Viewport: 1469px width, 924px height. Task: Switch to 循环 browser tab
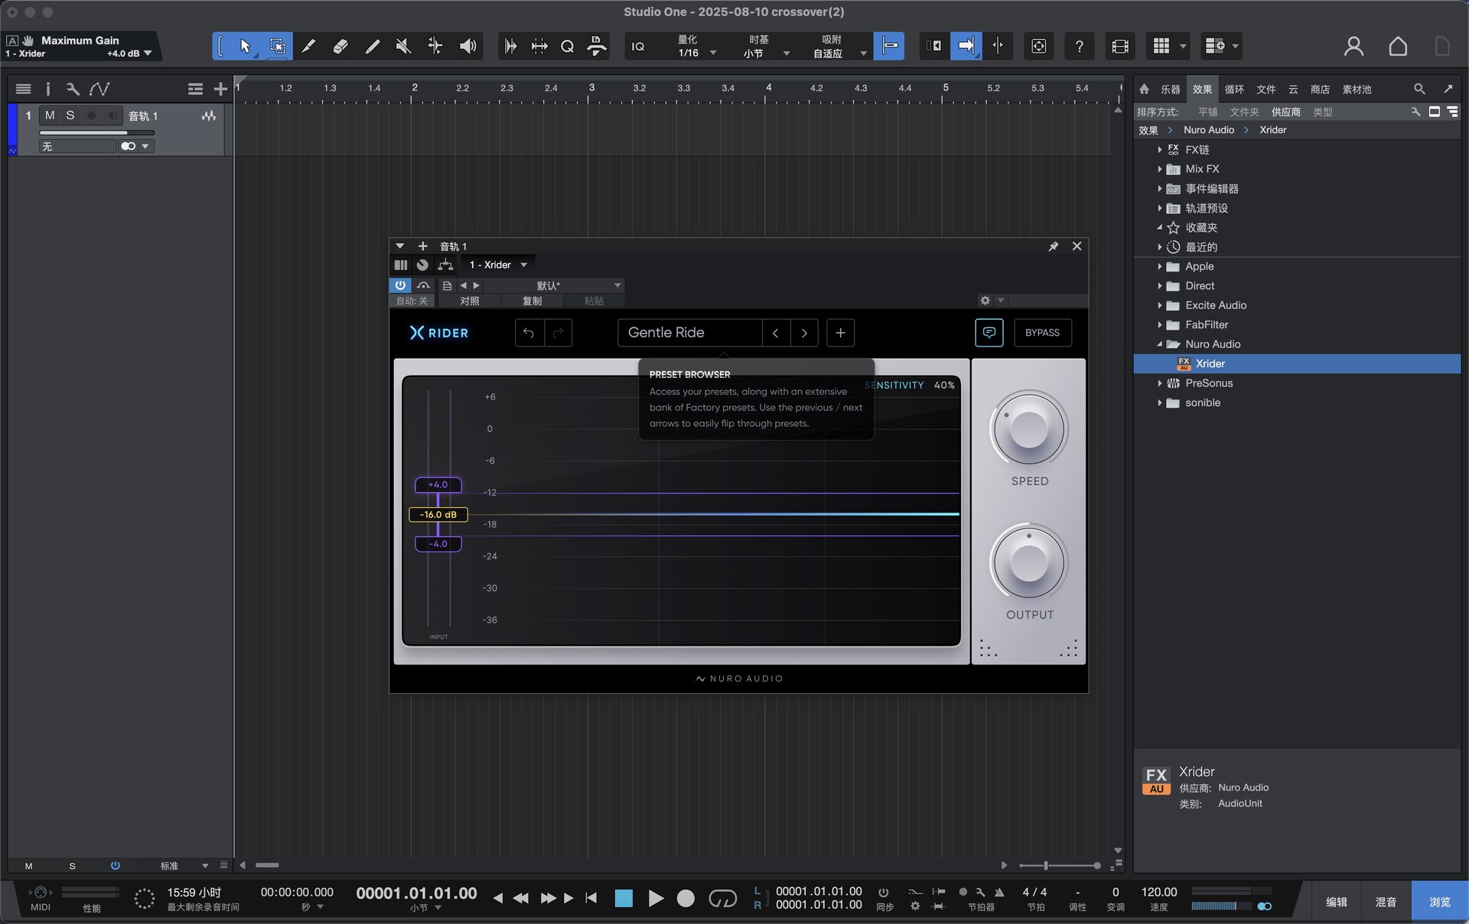point(1234,89)
